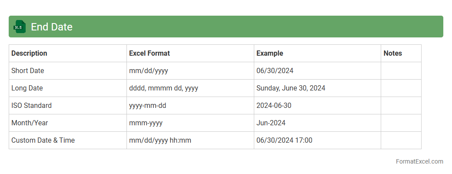Select the yyyy-mm-dd format cell

point(147,106)
